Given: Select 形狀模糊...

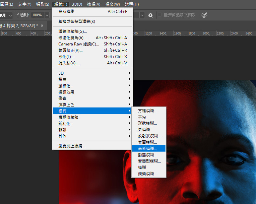Looking at the screenshot, I should (x=149, y=123).
